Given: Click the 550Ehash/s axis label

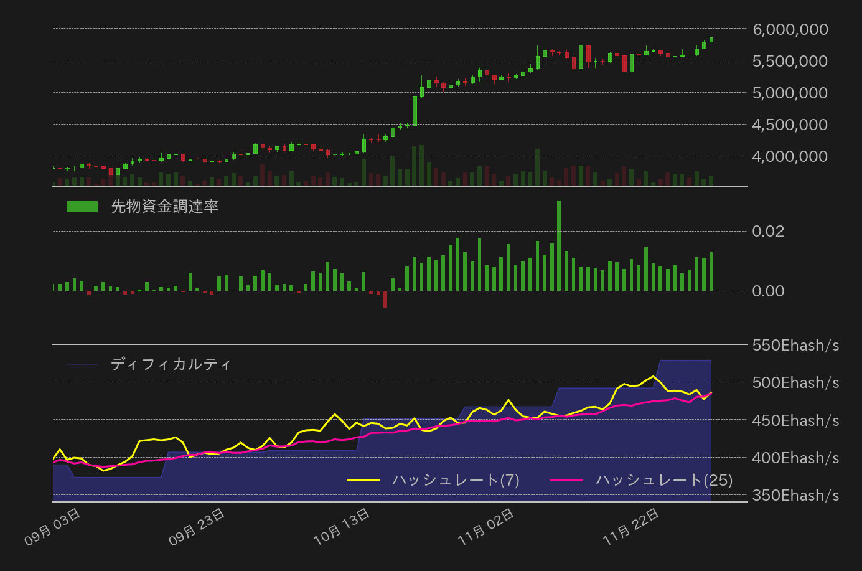Looking at the screenshot, I should coord(795,346).
